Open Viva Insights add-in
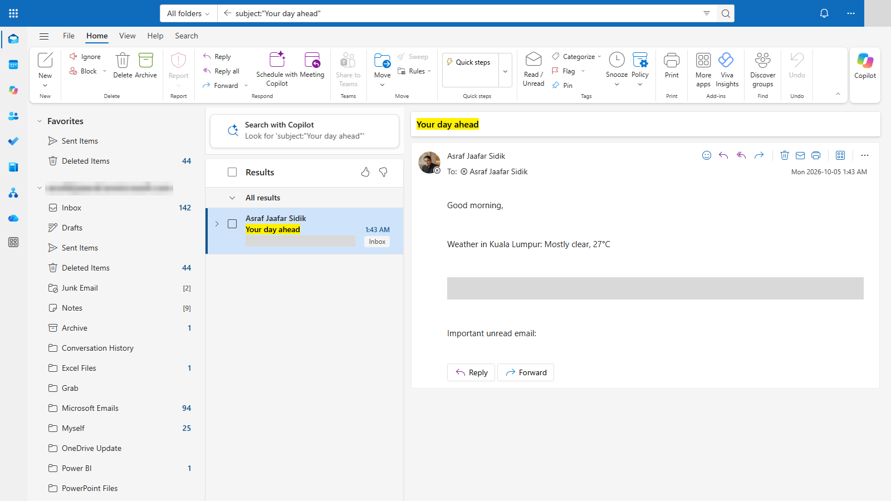Screen dimensions: 891x501 point(727,69)
